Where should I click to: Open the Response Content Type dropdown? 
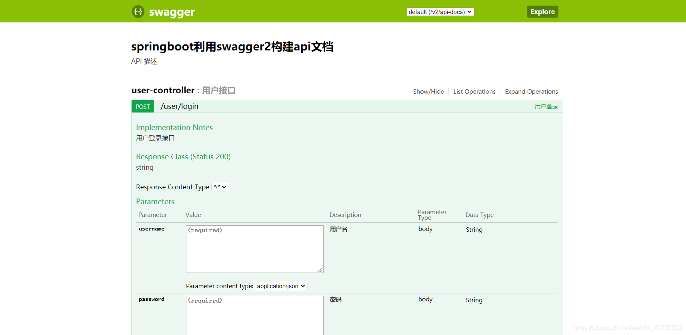coord(220,187)
